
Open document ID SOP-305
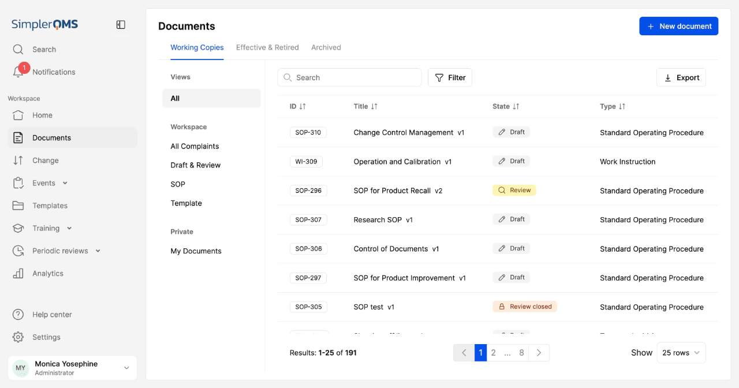308,307
